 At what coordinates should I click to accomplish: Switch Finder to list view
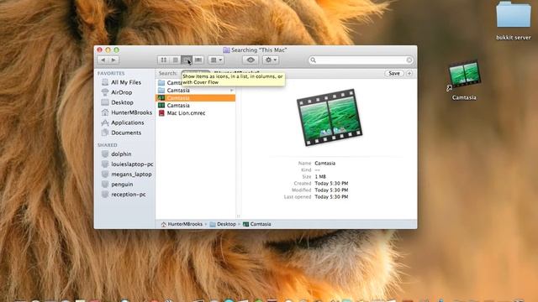[x=176, y=60]
